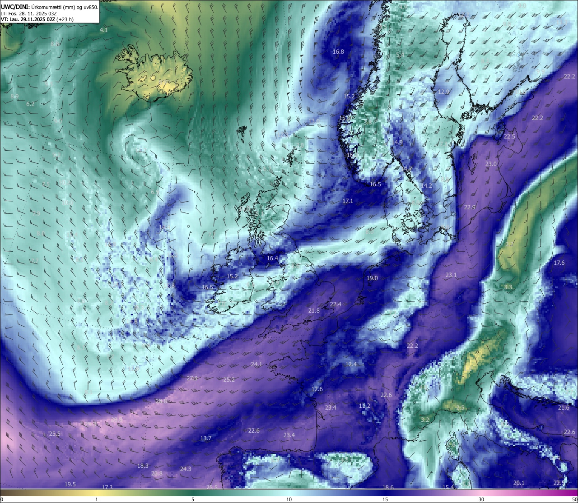578x503 pixels.
Task: Click the 16.4 value label
Action: click(x=272, y=258)
